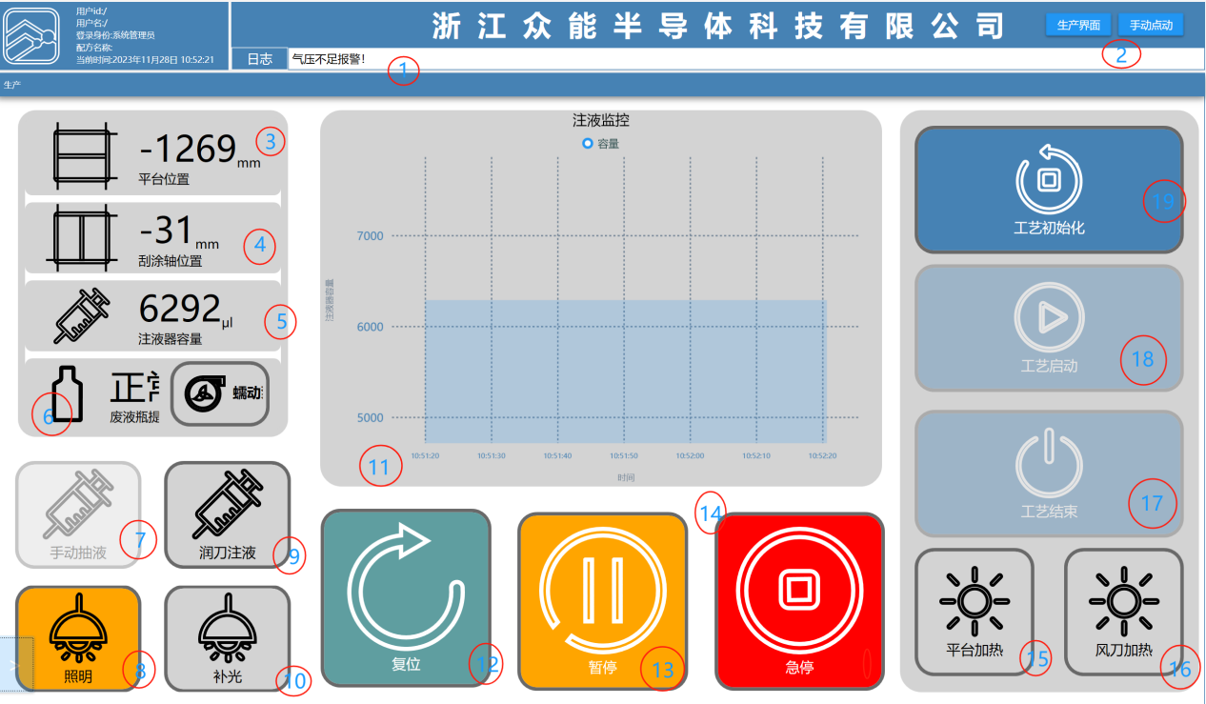Click the 10:51:20 time axis label

coord(425,456)
